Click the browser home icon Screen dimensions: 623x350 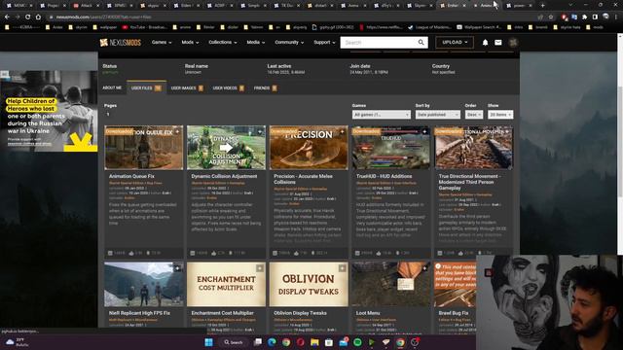38,17
